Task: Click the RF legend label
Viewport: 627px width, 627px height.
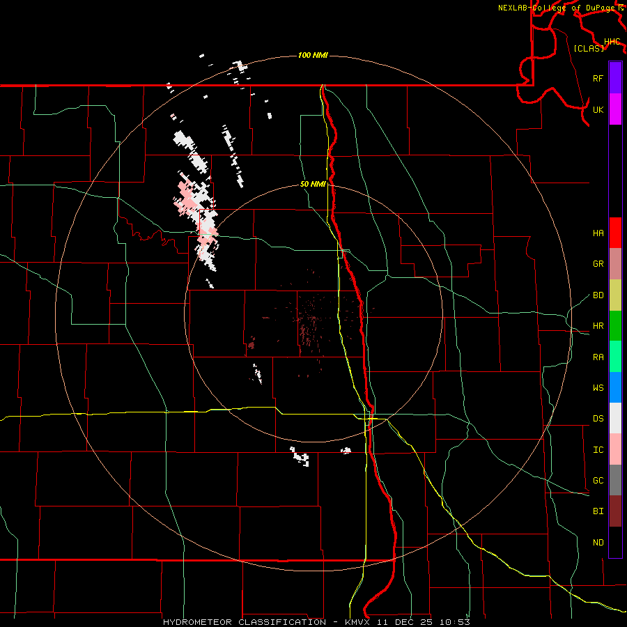Action: (598, 78)
